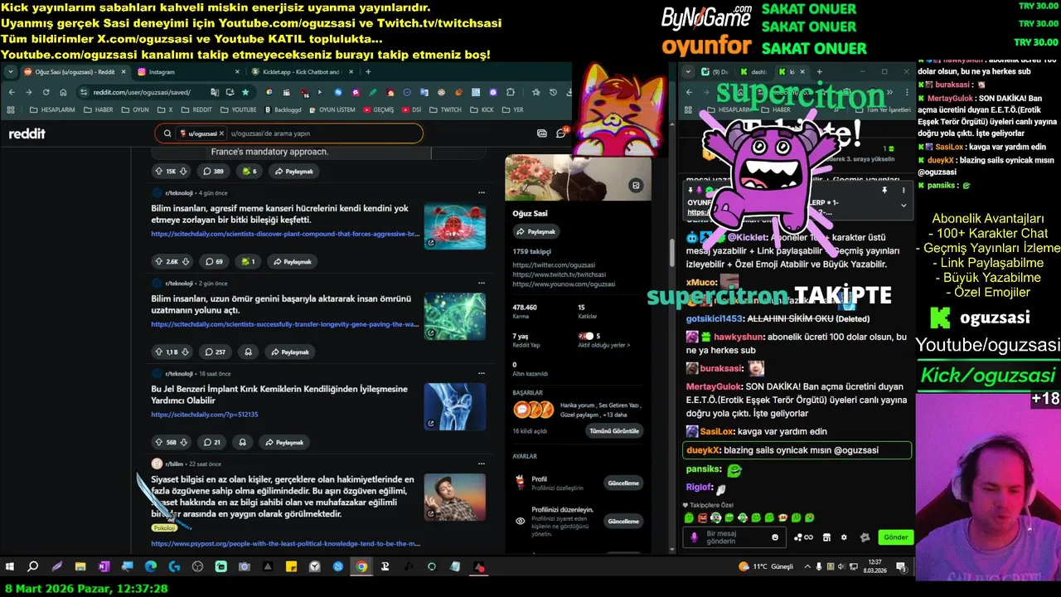Give an award to the 568-vote post
This screenshot has height=597, width=1061.
click(243, 442)
